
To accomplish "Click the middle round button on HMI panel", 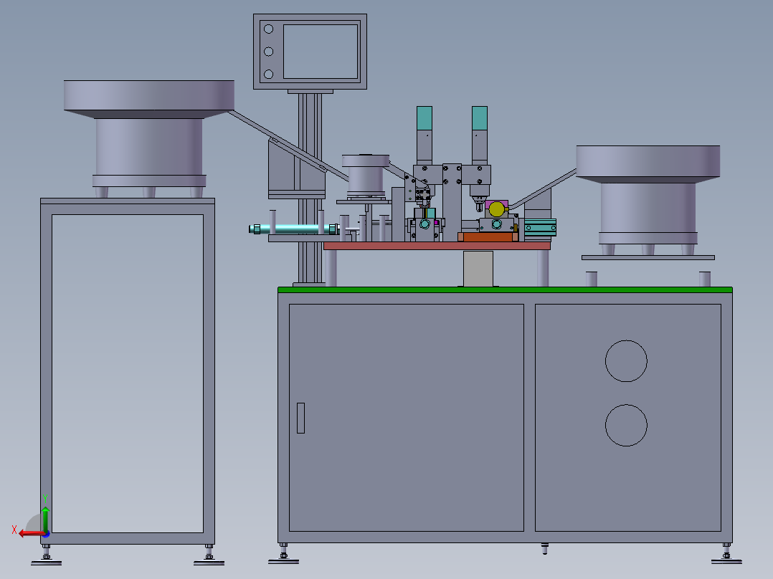I will coord(269,52).
